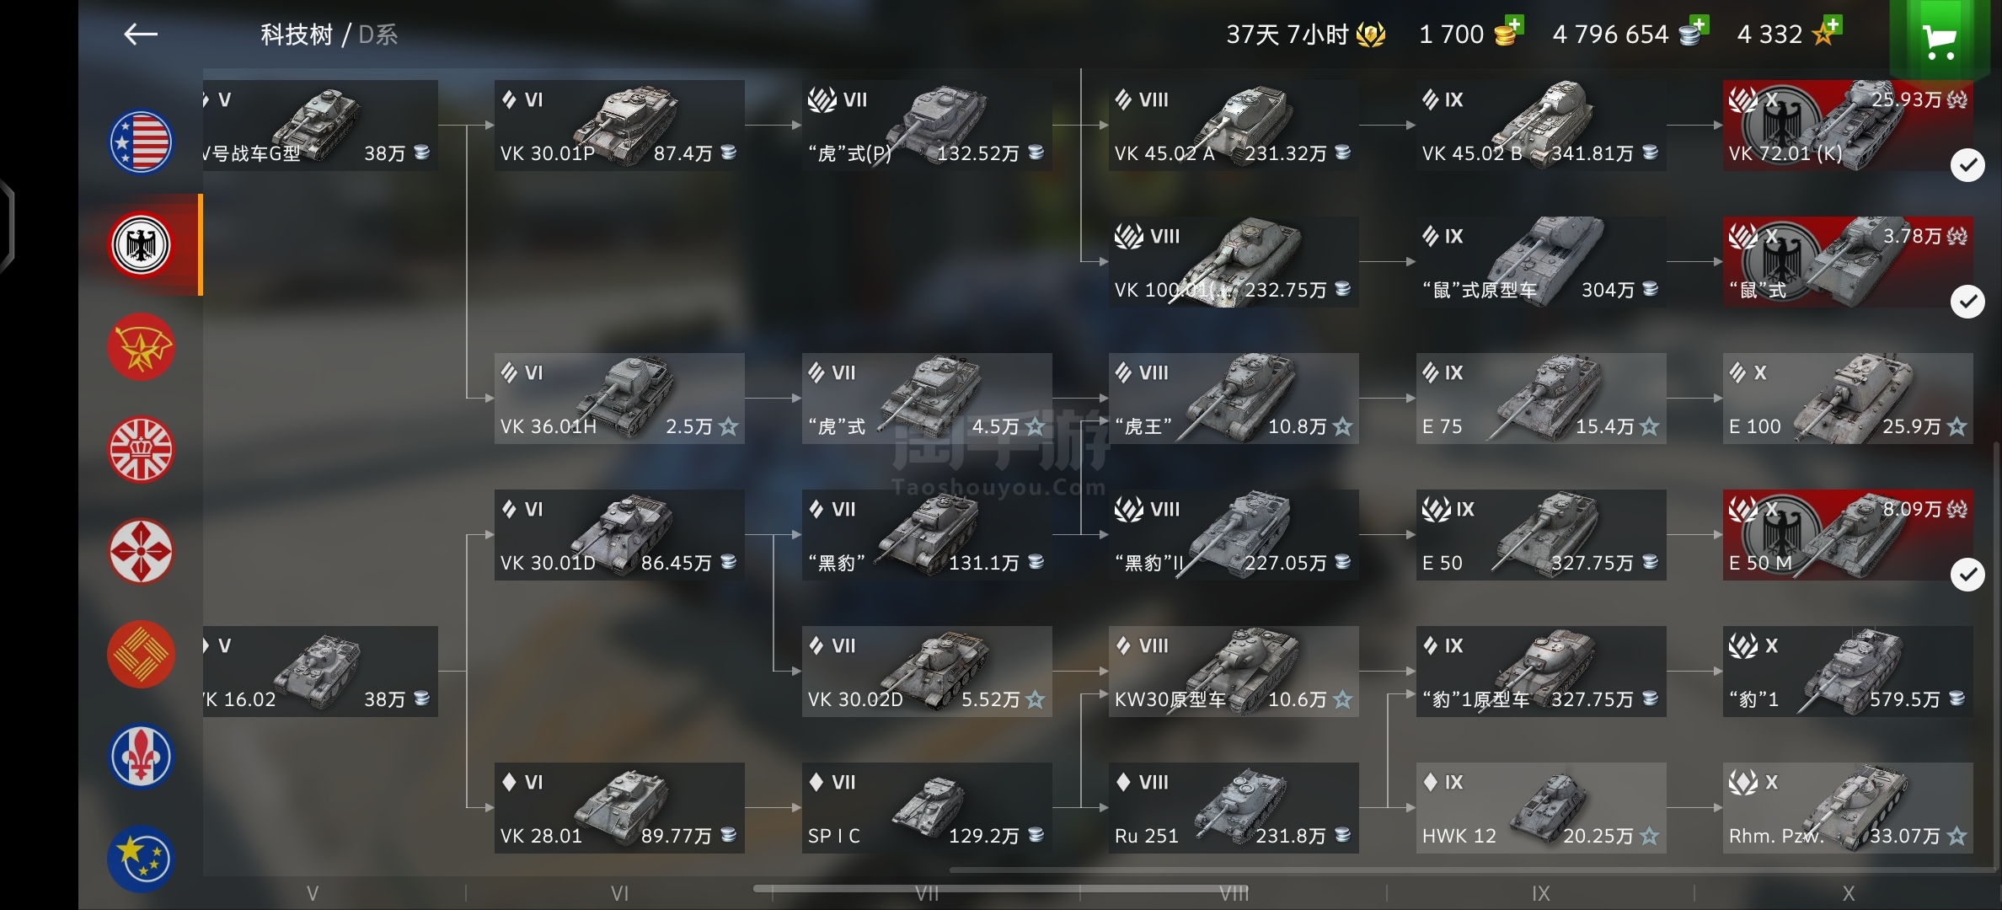Select the USSR star nation icon
Image resolution: width=2002 pixels, height=910 pixels.
tap(141, 347)
